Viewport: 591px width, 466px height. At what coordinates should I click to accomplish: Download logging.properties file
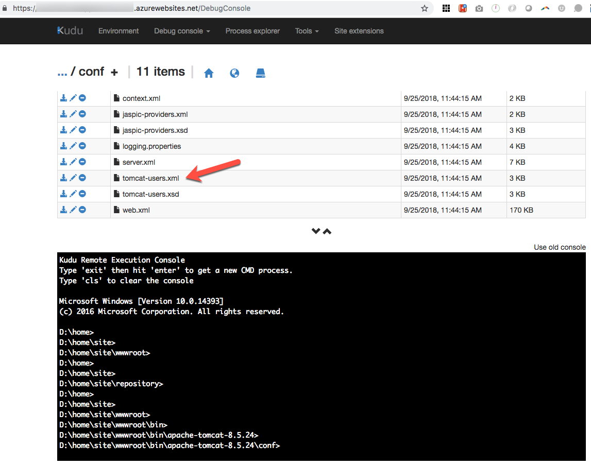pos(63,146)
